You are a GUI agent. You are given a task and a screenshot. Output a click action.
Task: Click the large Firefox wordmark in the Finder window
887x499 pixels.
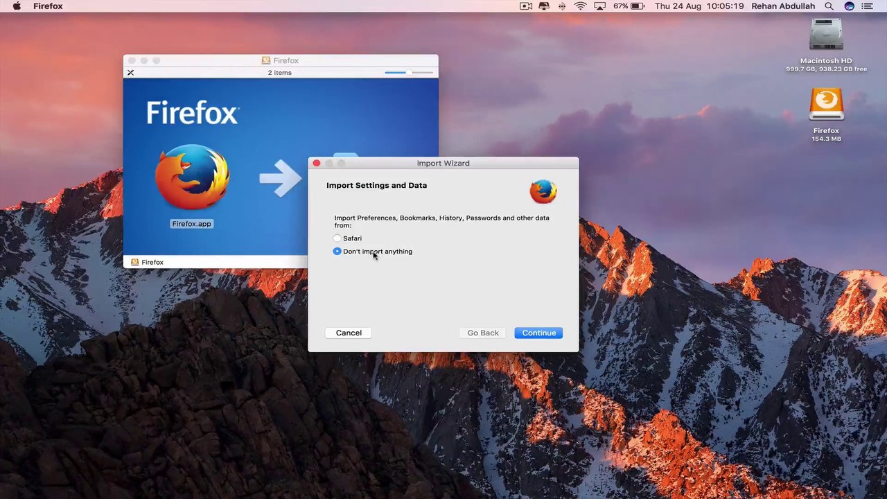click(193, 112)
